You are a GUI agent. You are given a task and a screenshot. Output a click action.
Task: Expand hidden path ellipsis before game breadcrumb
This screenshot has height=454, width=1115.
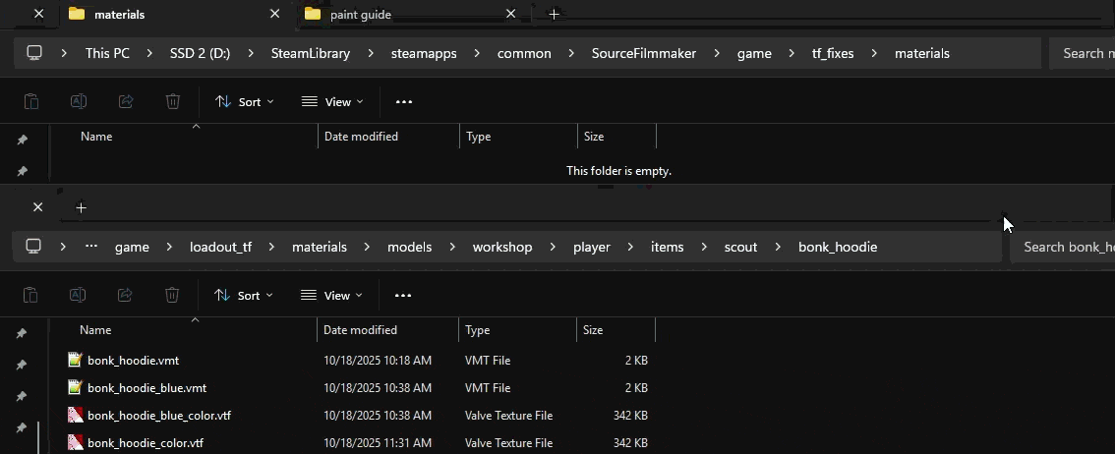point(91,247)
